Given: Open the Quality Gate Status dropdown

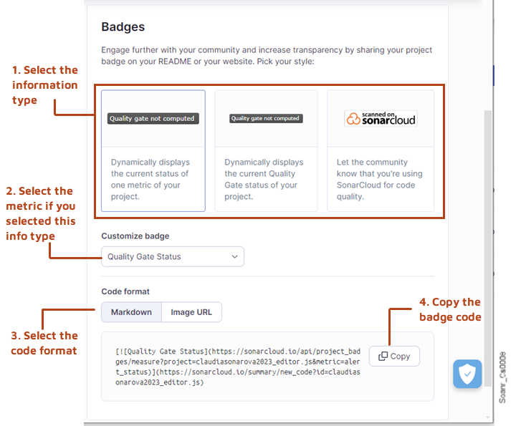Looking at the screenshot, I should [172, 256].
